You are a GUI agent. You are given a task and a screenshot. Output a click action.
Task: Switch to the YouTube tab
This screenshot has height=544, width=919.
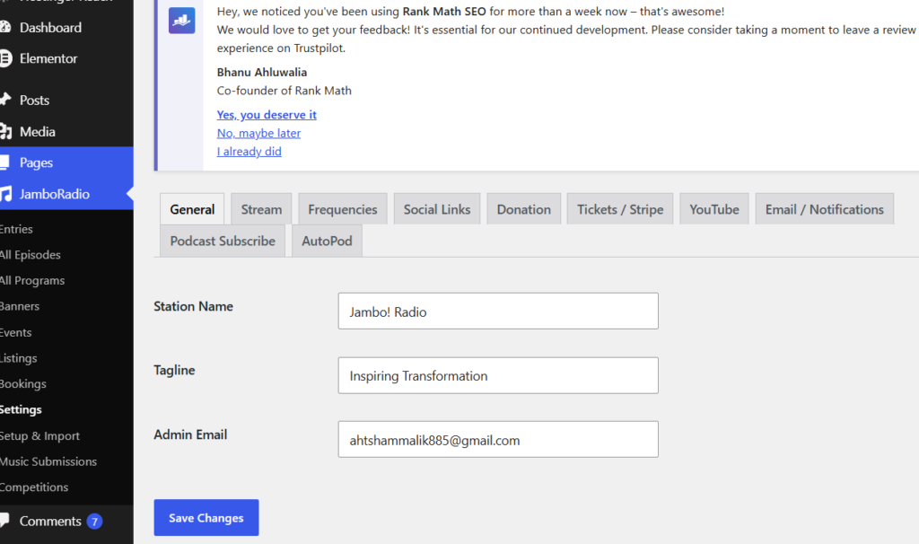click(714, 209)
